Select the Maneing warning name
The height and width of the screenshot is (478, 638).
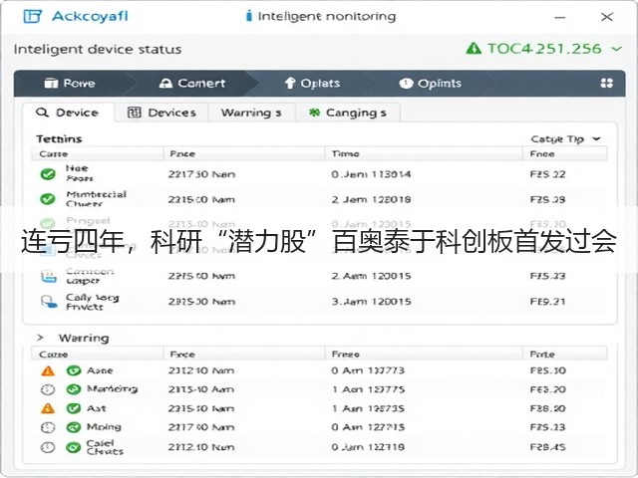pyautogui.click(x=113, y=389)
